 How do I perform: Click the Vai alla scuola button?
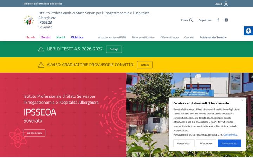34,133
